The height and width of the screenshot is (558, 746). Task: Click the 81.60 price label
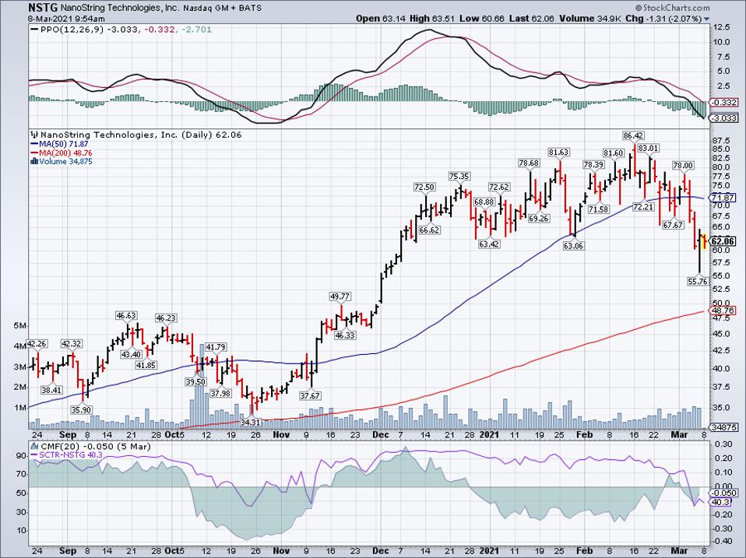pos(614,153)
